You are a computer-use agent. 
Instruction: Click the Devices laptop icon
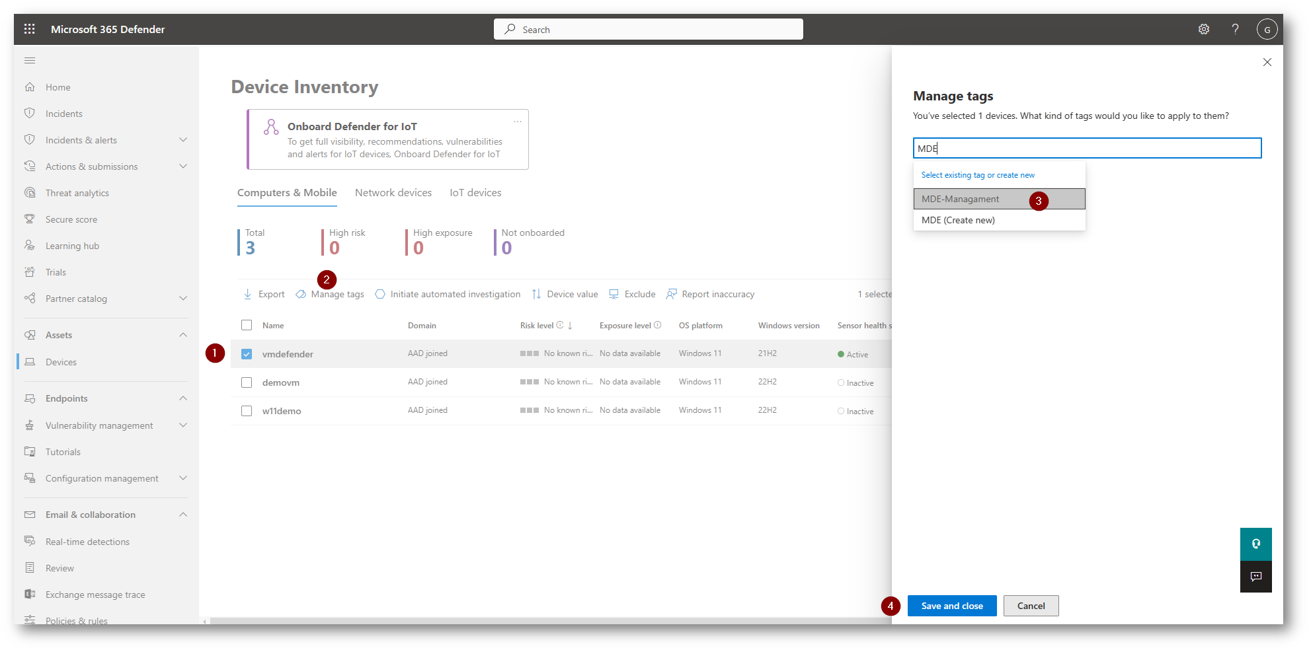coord(30,362)
